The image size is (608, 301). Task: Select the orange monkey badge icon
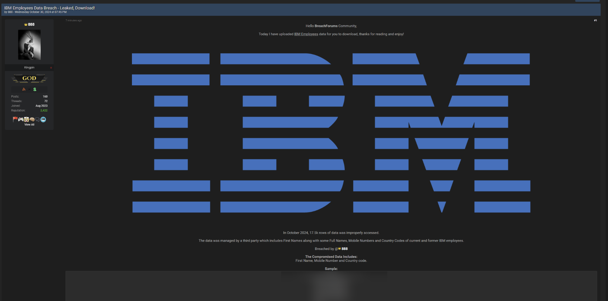coord(24,89)
